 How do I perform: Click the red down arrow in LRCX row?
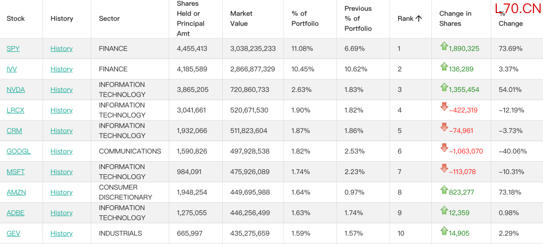(x=444, y=107)
